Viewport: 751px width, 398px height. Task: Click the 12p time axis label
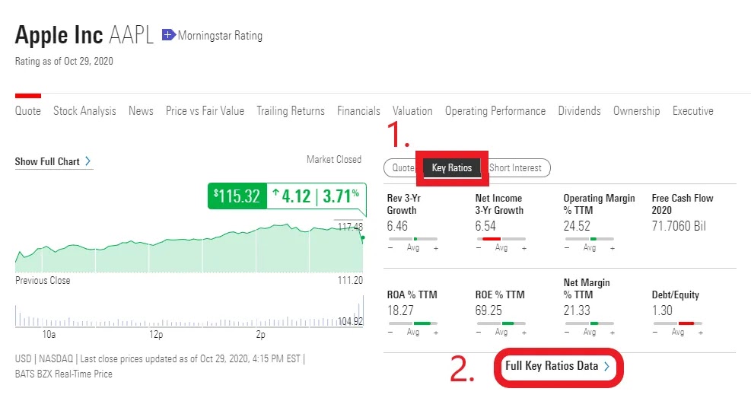156,334
